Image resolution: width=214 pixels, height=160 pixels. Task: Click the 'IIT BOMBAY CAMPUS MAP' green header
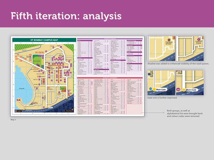pos(44,40)
